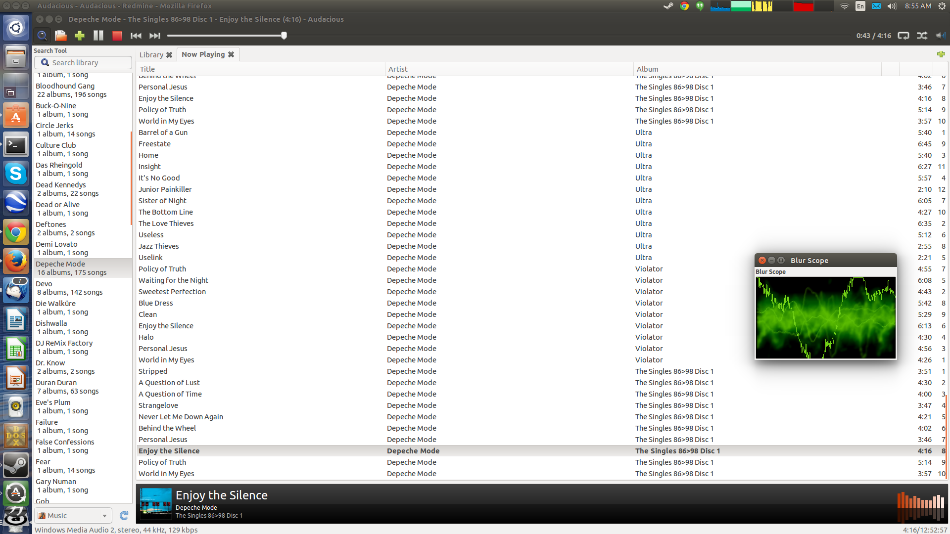Launch Ubuntu Software Center from launcher
This screenshot has height=534, width=950.
16,115
